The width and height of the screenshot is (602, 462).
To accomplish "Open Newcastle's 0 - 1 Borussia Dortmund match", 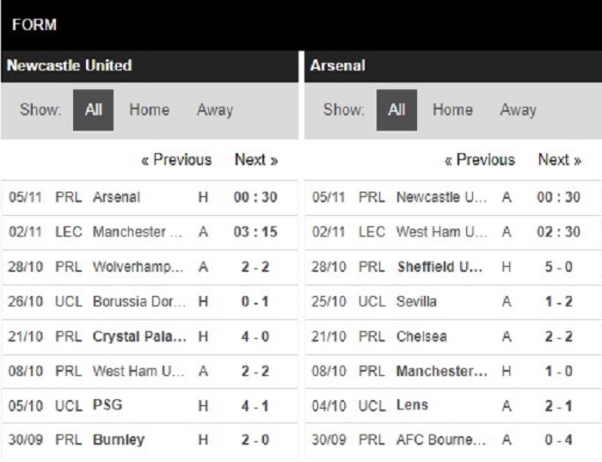I will [x=138, y=301].
